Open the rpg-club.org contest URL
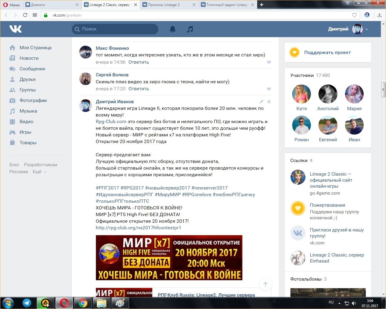386x309 pixels. point(138,228)
